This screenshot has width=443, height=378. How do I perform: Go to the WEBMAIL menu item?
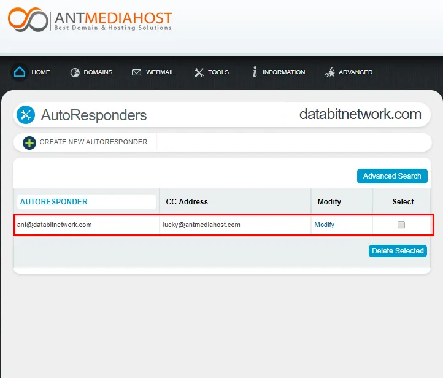point(160,72)
